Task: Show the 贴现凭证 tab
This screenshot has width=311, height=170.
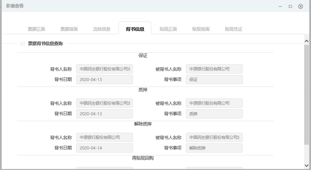Action: [x=233, y=29]
